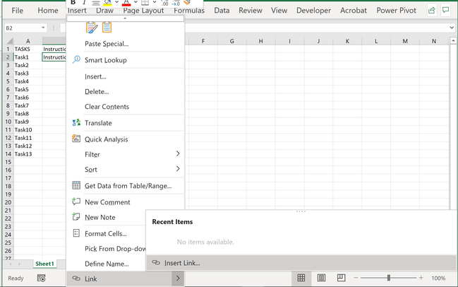The width and height of the screenshot is (458, 287).
Task: Click the vertical scrollbar up arrow
Action: (453, 41)
